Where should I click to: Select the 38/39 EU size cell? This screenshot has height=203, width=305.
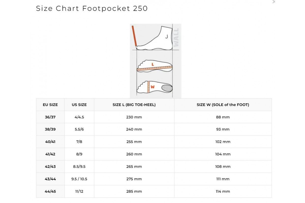[50, 129]
